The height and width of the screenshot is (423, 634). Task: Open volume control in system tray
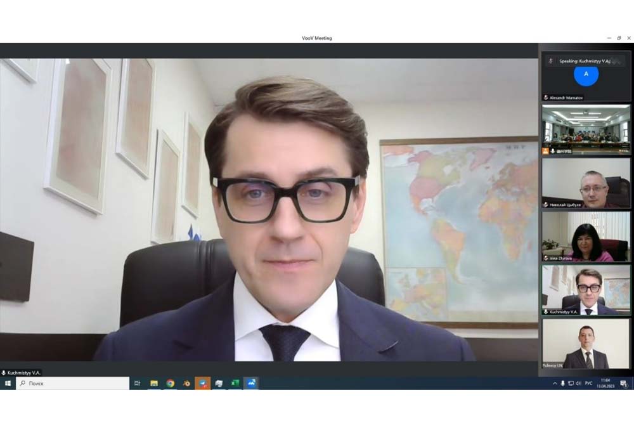(578, 384)
